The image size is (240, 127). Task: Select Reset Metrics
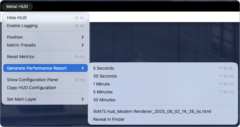(x=46, y=57)
